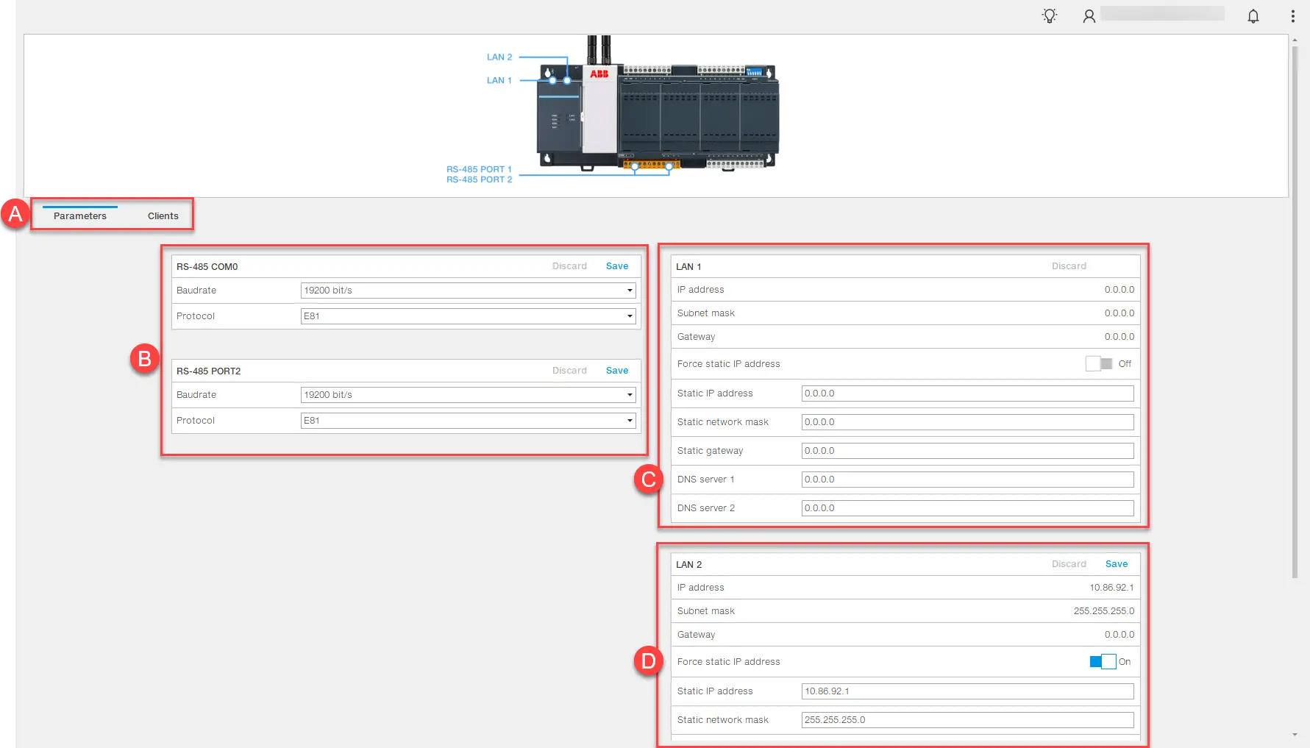Viewport: 1310px width, 748px height.
Task: Click the RS-485 PORT 2 connector marker on device
Action: coord(669,167)
